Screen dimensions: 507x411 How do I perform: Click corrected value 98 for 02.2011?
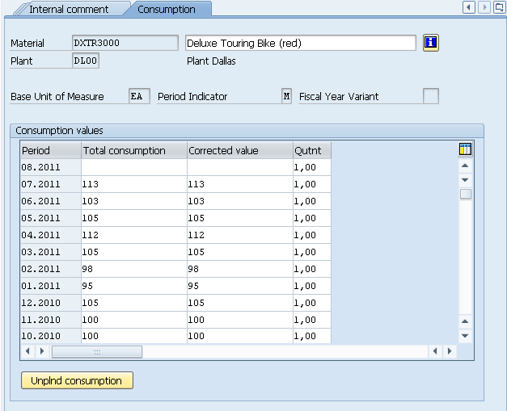[240, 269]
